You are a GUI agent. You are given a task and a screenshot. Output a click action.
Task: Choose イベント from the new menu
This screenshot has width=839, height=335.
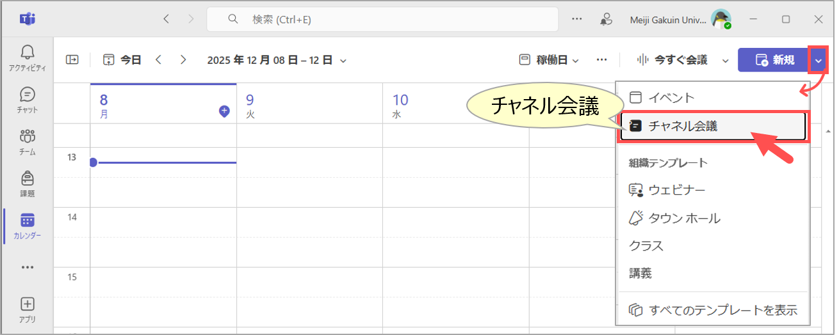pos(671,98)
